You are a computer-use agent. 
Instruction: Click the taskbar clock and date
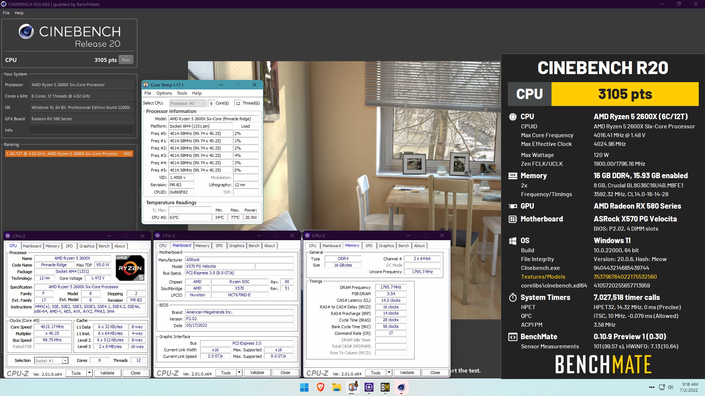[x=689, y=387]
